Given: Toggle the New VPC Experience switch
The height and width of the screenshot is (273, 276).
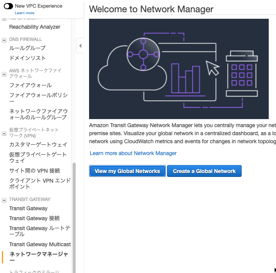Looking at the screenshot, I should pyautogui.click(x=8, y=6).
